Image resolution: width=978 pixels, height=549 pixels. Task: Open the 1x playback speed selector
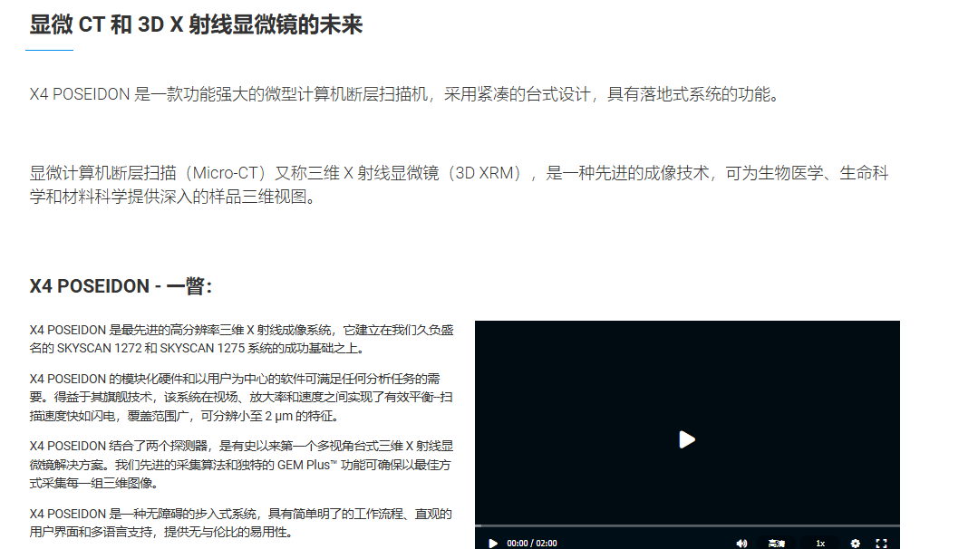[x=820, y=544]
